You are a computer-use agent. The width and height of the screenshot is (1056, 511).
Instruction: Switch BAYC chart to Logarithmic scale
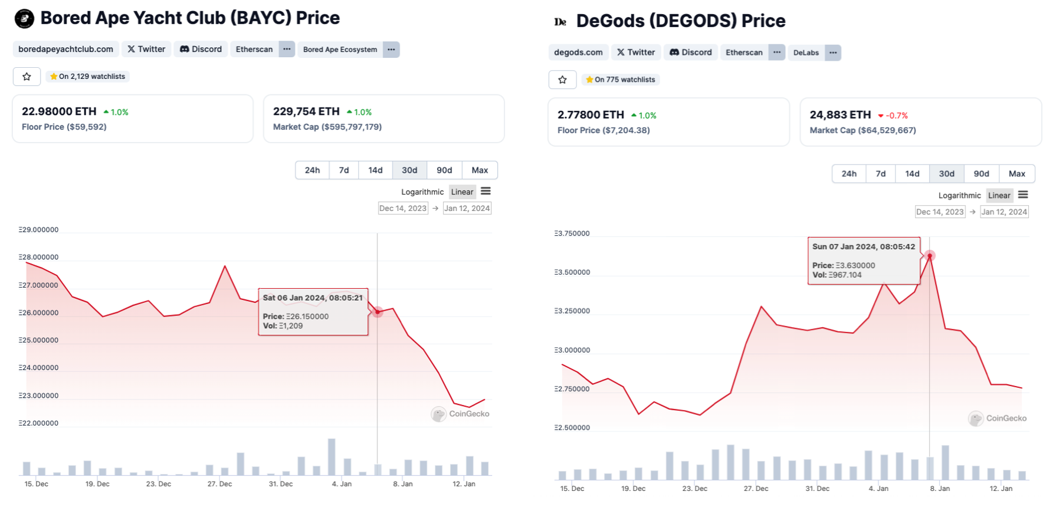pos(422,192)
